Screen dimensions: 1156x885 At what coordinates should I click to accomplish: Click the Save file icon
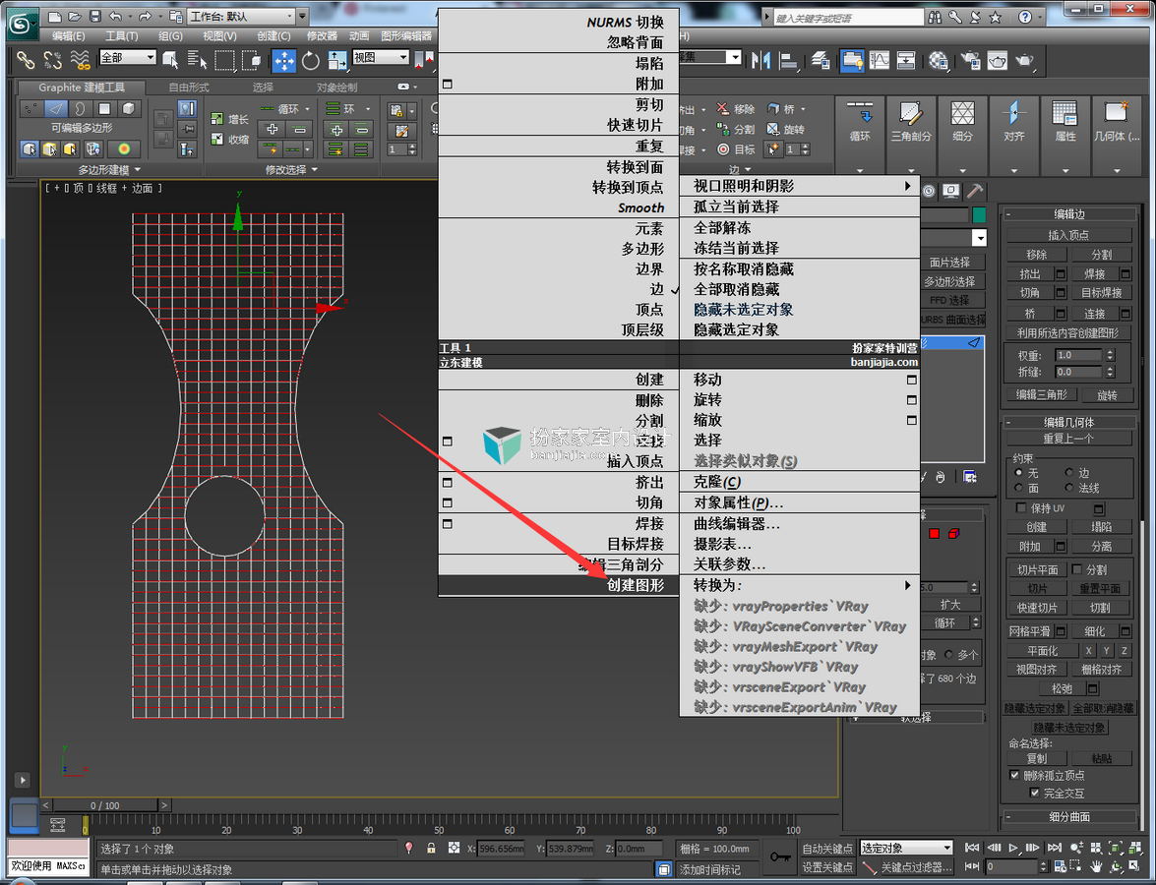point(95,16)
